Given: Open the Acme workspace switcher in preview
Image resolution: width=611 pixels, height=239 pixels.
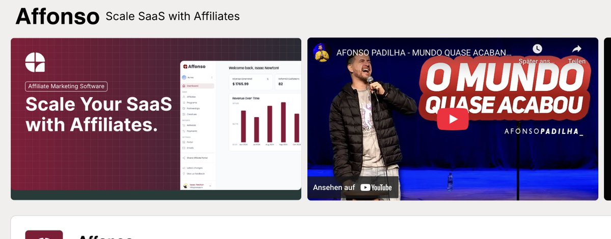Looking at the screenshot, I should [198, 77].
